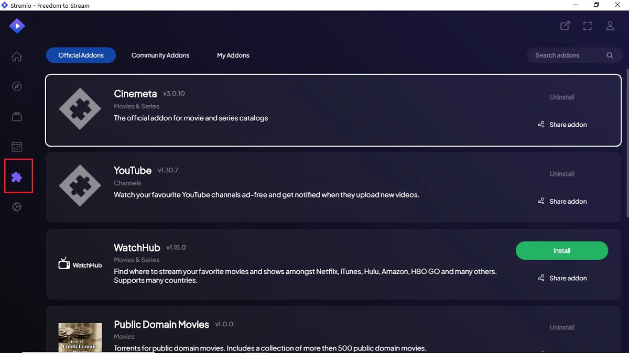Uninstall the Public Domain Movies addon
The image size is (629, 353).
pyautogui.click(x=562, y=327)
